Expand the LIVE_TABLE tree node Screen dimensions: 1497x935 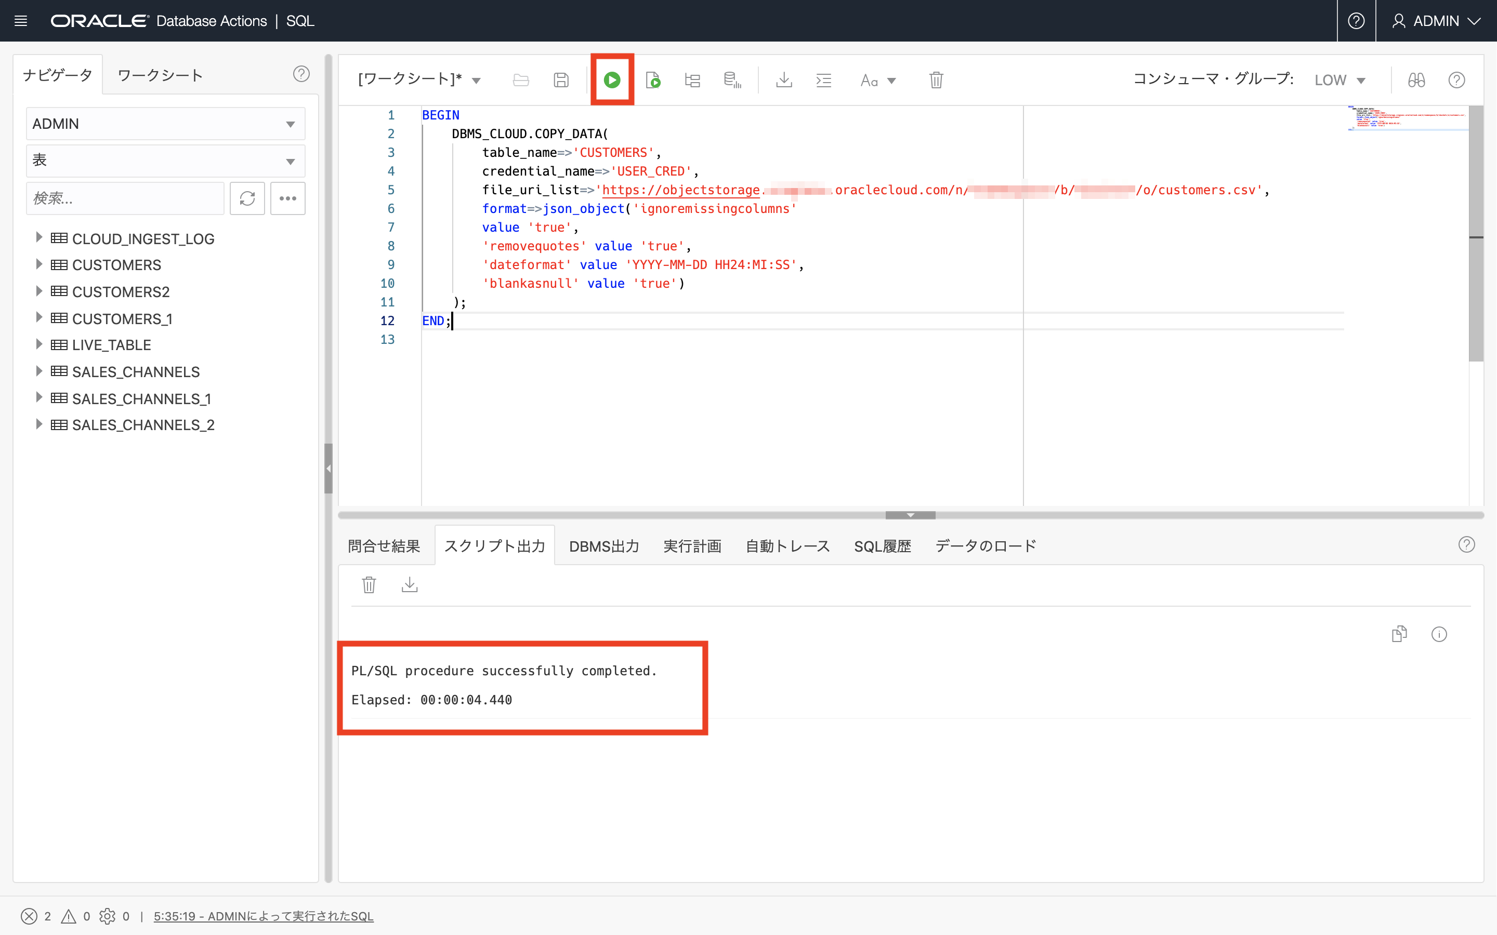pyautogui.click(x=39, y=344)
